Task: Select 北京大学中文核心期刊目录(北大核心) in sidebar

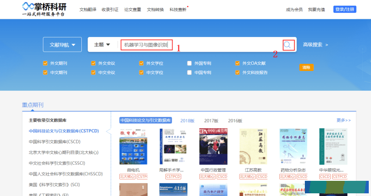Action: [x=63, y=153]
